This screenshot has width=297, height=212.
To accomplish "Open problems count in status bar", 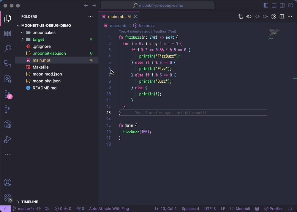I will point(63,209).
